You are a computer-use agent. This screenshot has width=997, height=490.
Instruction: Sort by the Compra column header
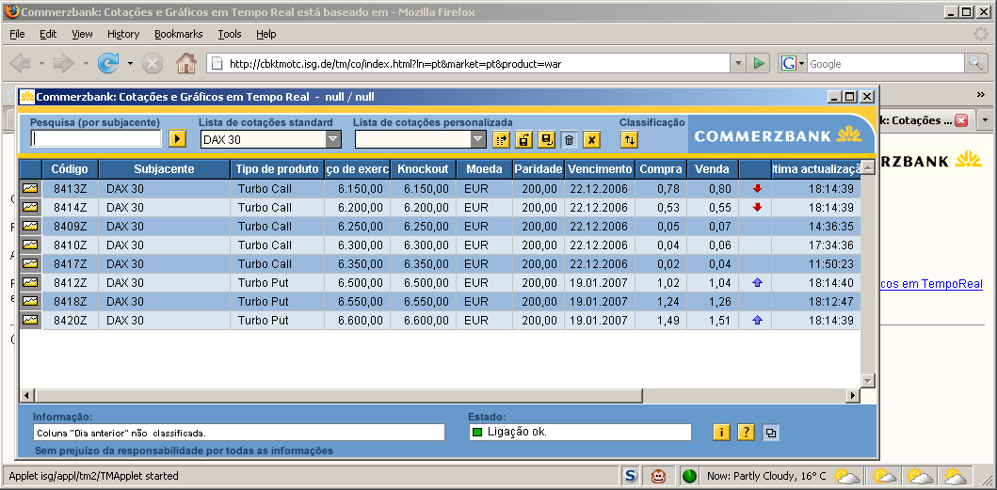pos(661,169)
